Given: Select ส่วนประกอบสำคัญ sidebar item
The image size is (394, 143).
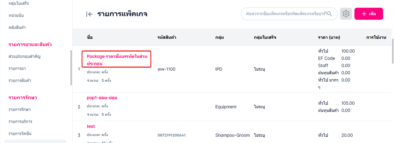Looking at the screenshot, I should coord(25,56).
